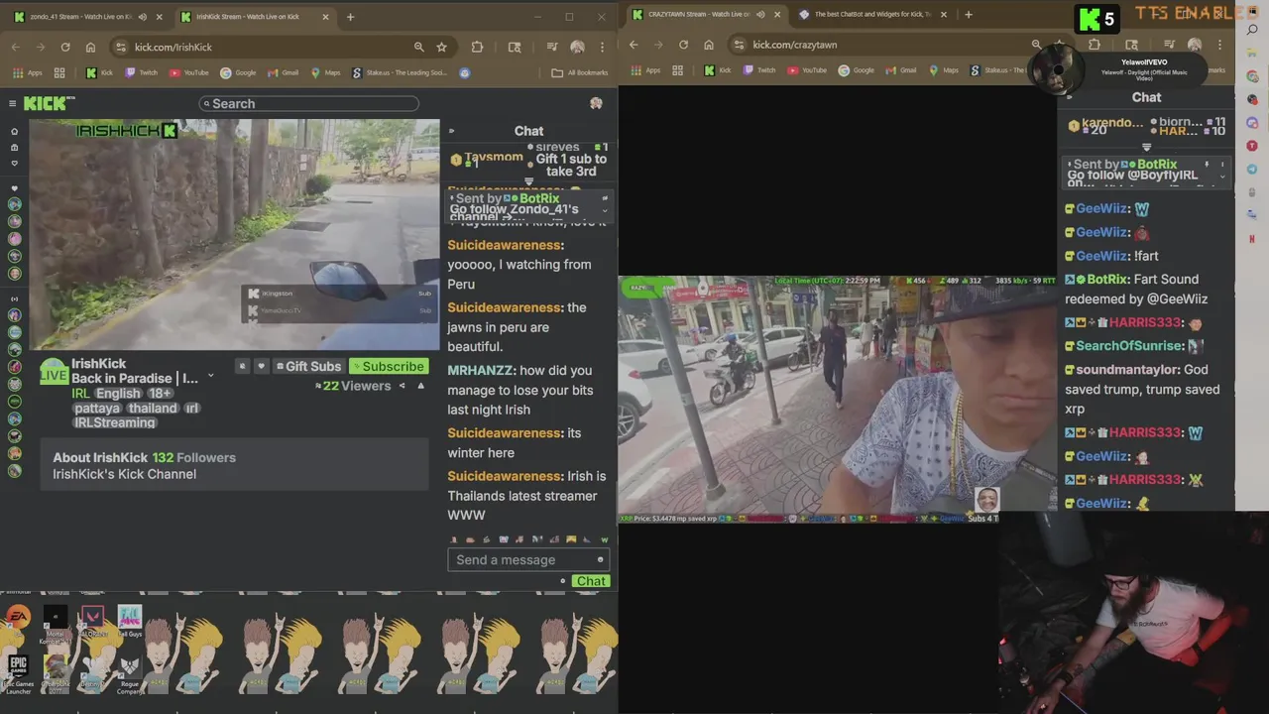The image size is (1269, 714).
Task: Expand the BotRix pinned message in crazytawn chat
Action: click(x=1221, y=176)
